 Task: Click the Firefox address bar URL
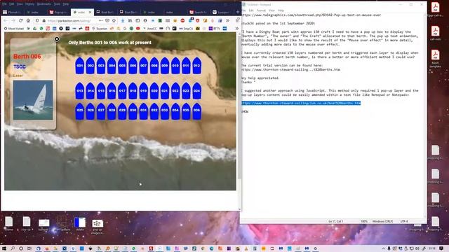coord(69,20)
